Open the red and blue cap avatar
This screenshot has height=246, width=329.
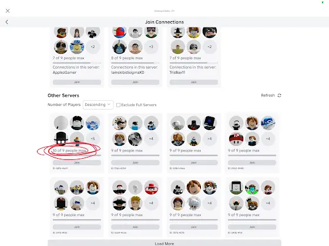click(119, 32)
